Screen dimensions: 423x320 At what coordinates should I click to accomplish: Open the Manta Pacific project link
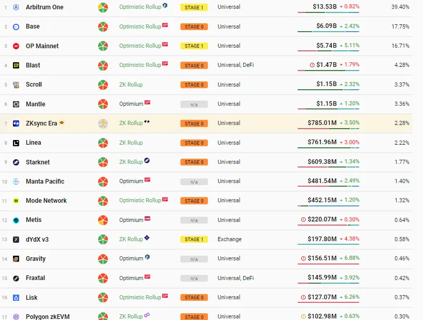pyautogui.click(x=45, y=182)
